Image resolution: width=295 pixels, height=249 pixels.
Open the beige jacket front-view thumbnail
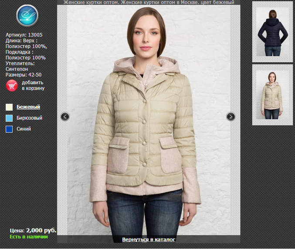pos(272,94)
